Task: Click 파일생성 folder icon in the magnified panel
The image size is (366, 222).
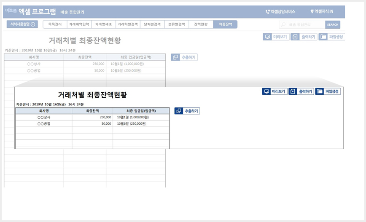Action: [x=320, y=91]
